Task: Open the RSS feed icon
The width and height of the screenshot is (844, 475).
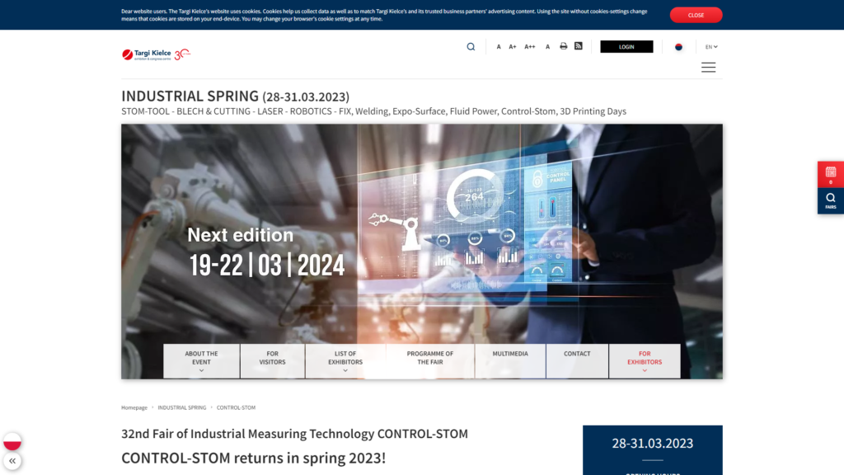Action: pyautogui.click(x=578, y=46)
